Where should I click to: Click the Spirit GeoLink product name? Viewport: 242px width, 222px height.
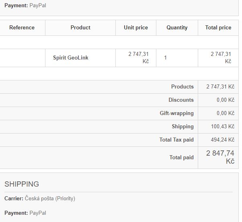click(71, 58)
